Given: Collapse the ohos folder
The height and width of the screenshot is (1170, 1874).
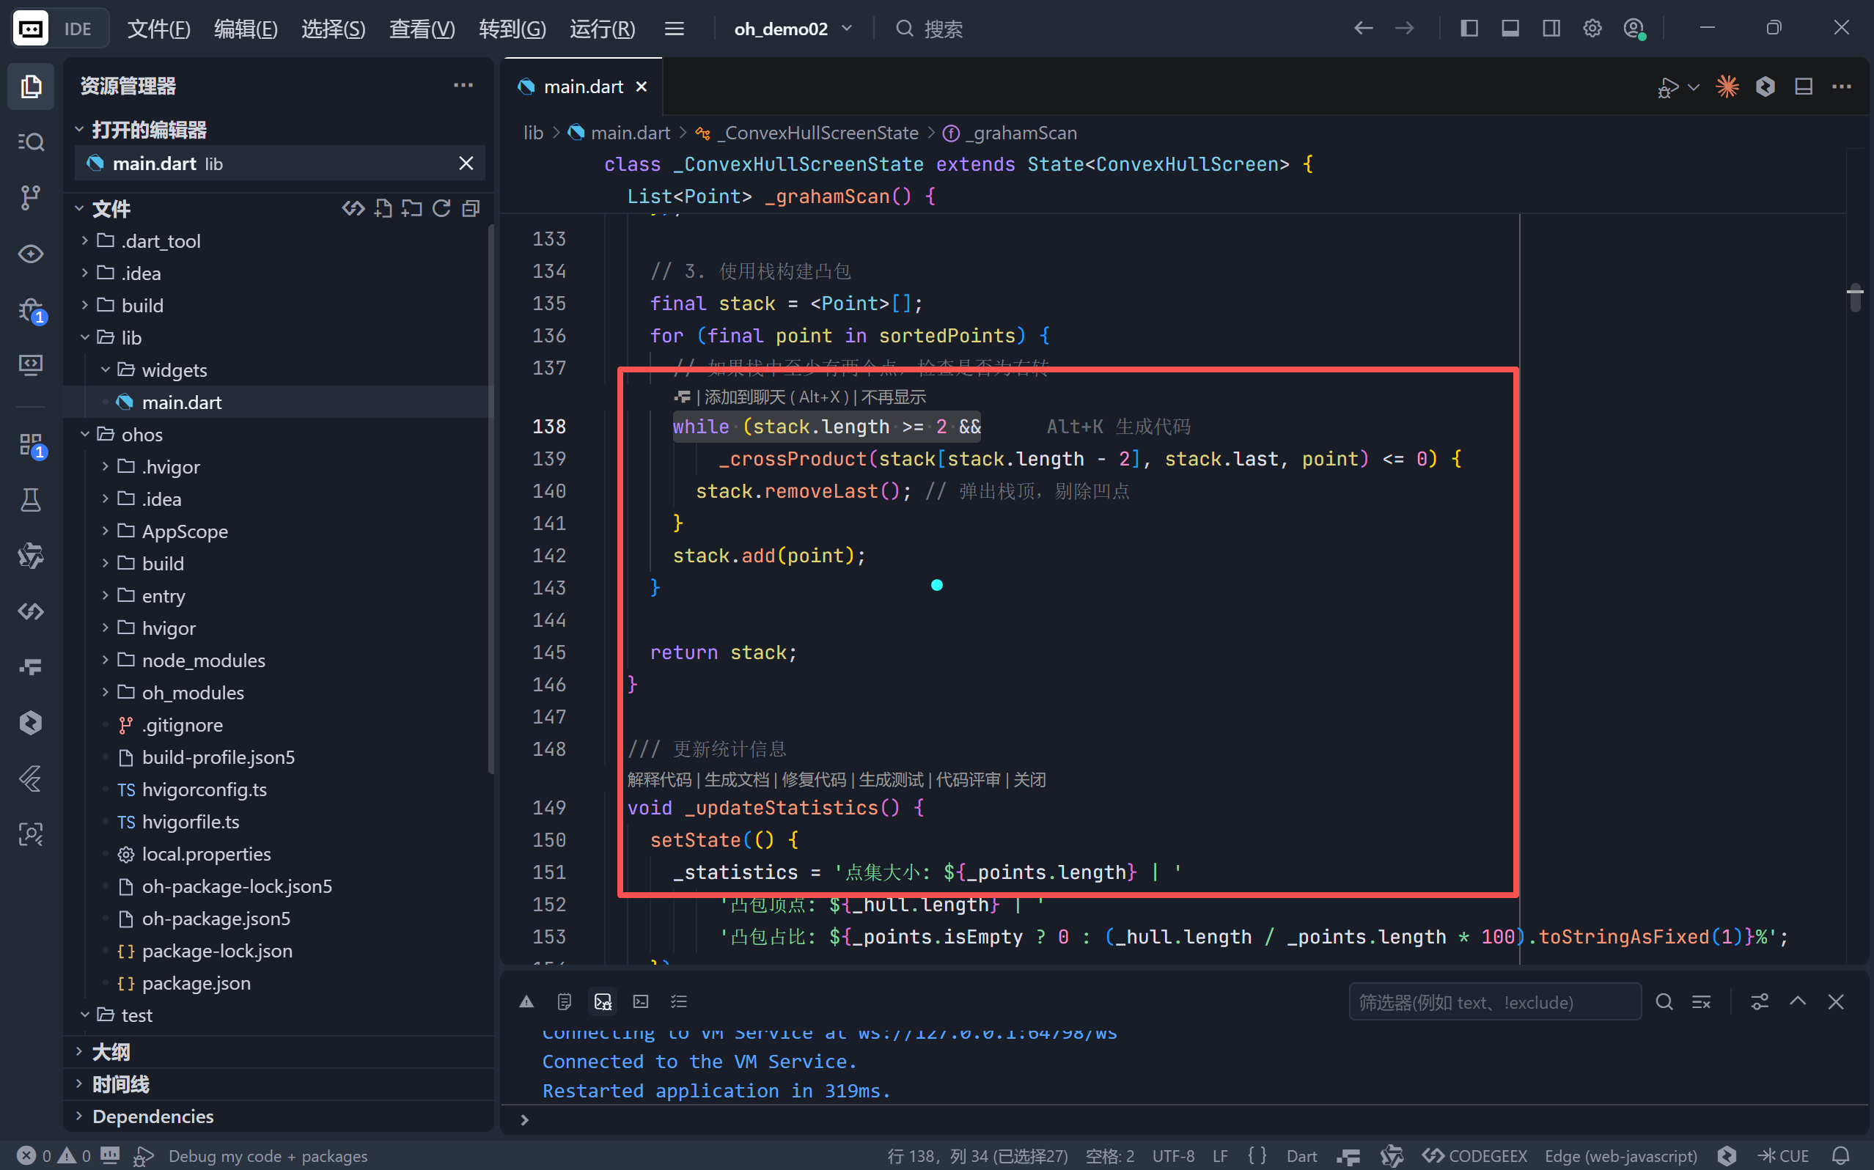Looking at the screenshot, I should (142, 434).
